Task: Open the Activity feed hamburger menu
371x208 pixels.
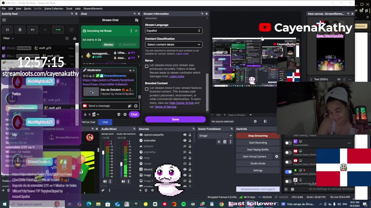Action: coord(4,20)
